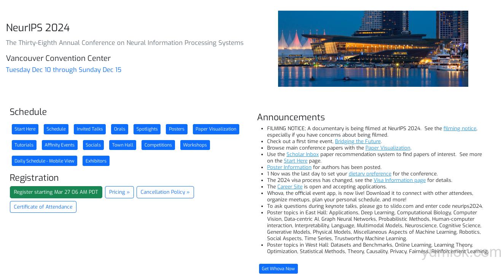Go to Posters
Image resolution: width=501 pixels, height=279 pixels.
(177, 129)
